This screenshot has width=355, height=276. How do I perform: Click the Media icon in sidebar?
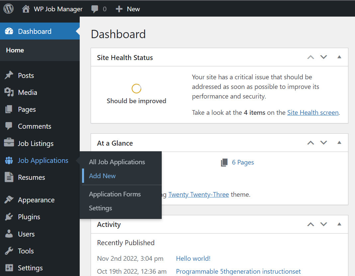click(9, 92)
